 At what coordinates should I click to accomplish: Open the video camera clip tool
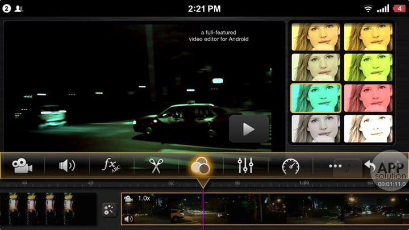click(22, 166)
